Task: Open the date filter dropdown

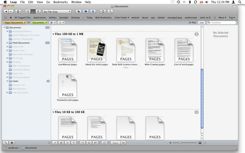Action: [53, 22]
